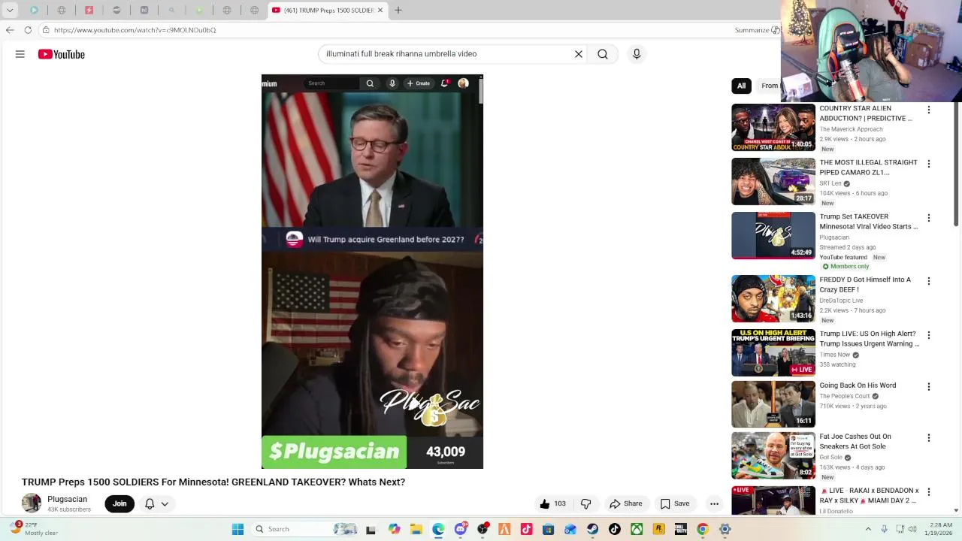Open Going Back On His Word title
This screenshot has height=541, width=962.
pyautogui.click(x=858, y=385)
